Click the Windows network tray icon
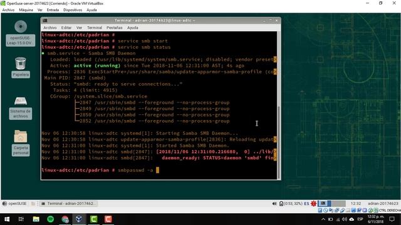 pos(338,219)
